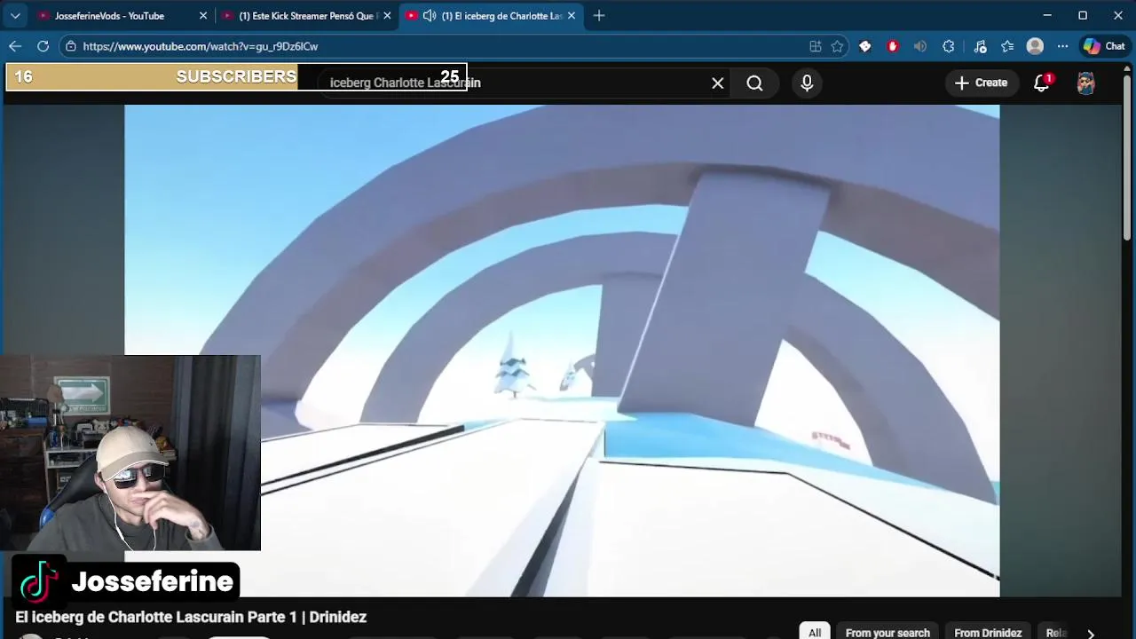Select the From Drinidez chip

tap(988, 632)
